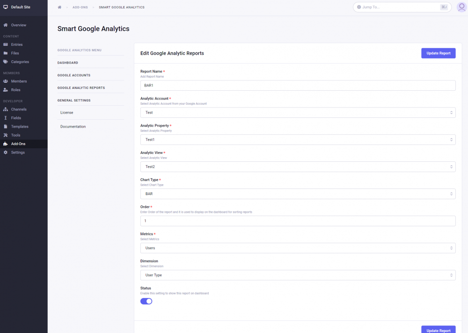
Task: Open the Dashboard menu item
Action: [68, 63]
